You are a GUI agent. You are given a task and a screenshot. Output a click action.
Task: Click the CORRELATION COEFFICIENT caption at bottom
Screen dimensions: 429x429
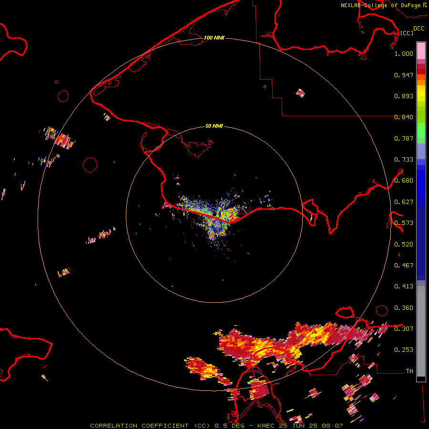(x=216, y=426)
